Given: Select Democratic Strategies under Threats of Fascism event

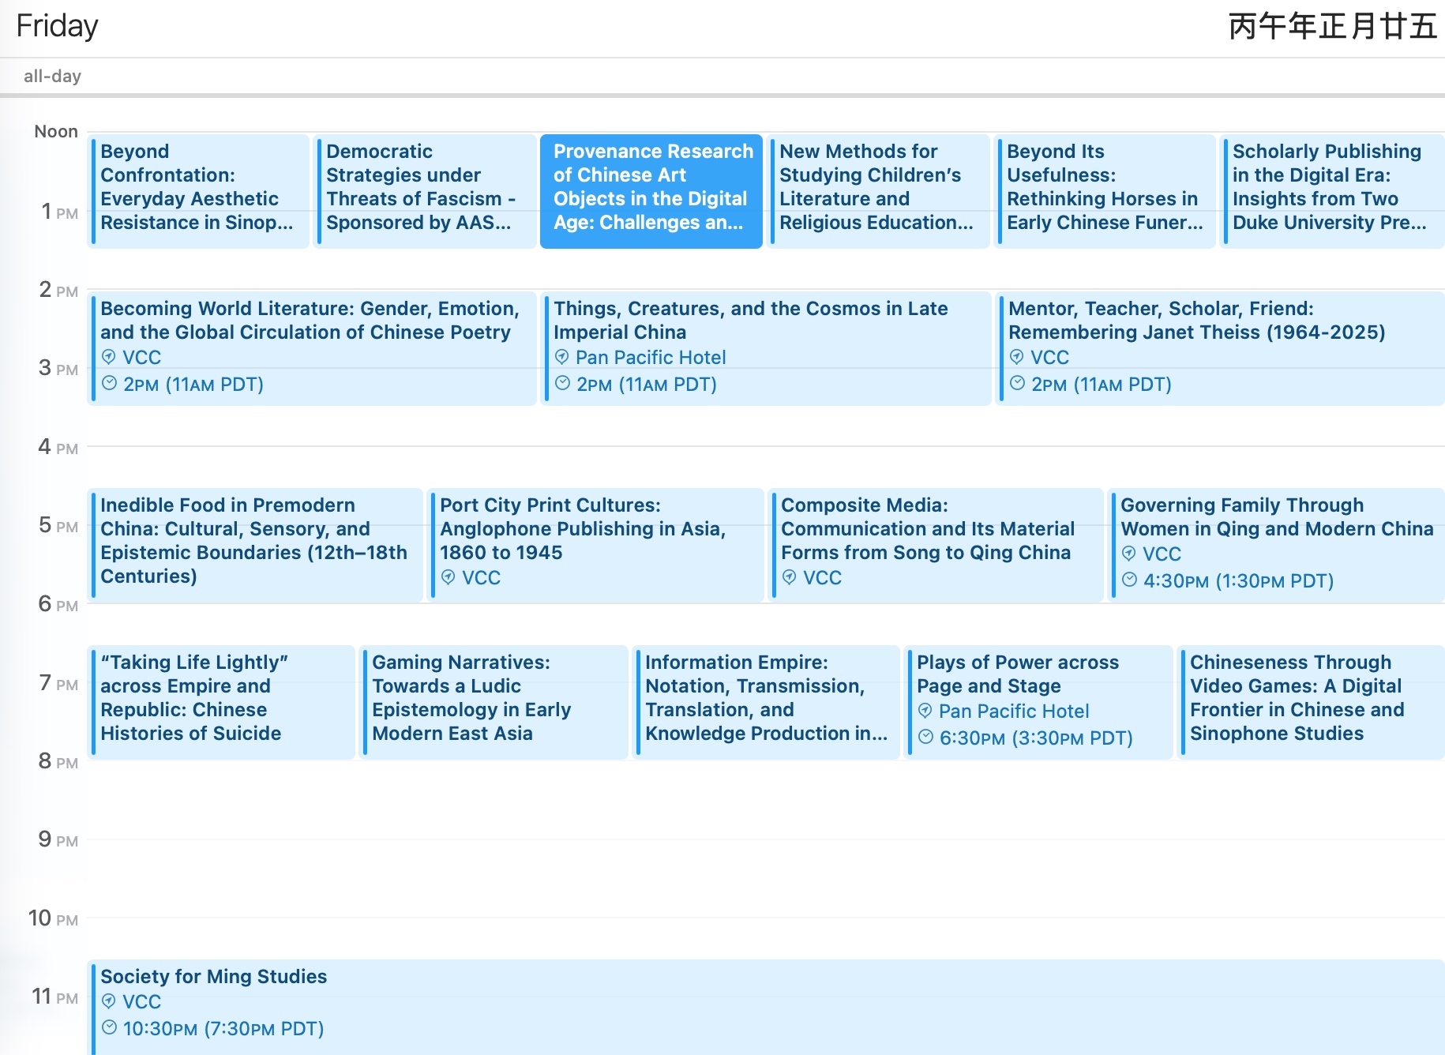Looking at the screenshot, I should click(424, 190).
